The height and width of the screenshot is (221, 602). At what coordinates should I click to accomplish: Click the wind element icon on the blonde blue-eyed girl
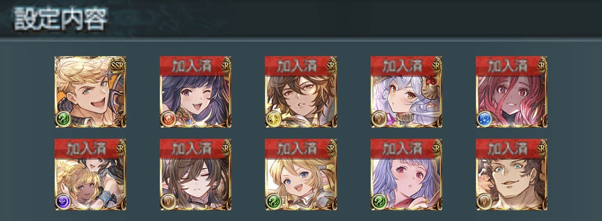click(273, 202)
